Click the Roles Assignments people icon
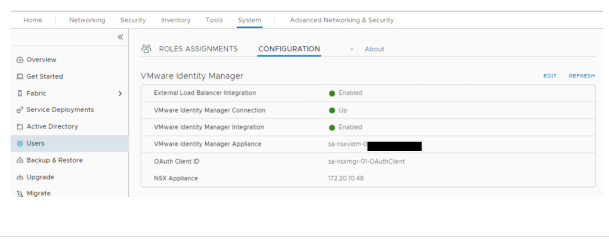609x241 pixels. (146, 48)
